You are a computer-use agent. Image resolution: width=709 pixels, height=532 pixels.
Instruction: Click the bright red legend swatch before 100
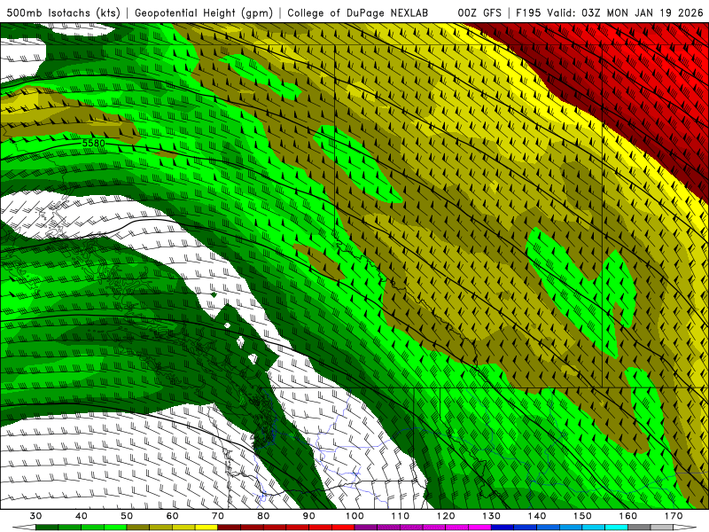pyautogui.click(x=343, y=528)
